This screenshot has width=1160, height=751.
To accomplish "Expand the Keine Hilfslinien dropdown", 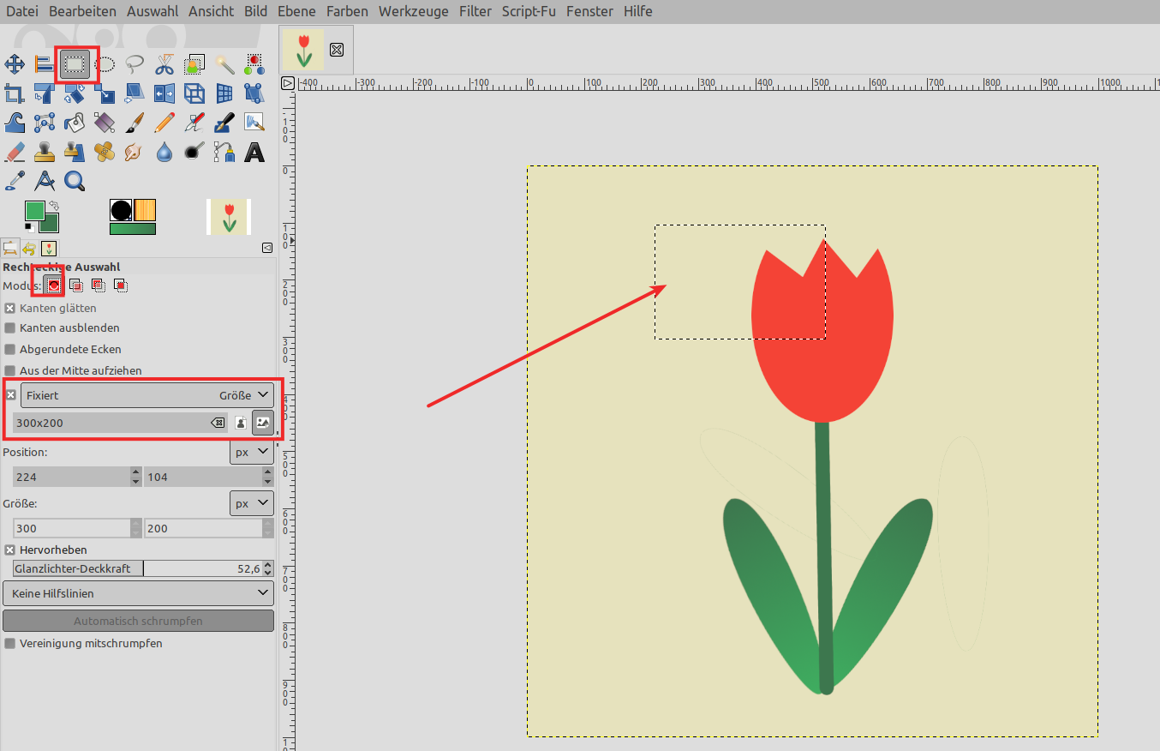I will [x=138, y=593].
